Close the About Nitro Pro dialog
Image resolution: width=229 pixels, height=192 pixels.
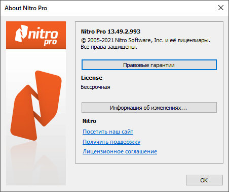point(221,8)
